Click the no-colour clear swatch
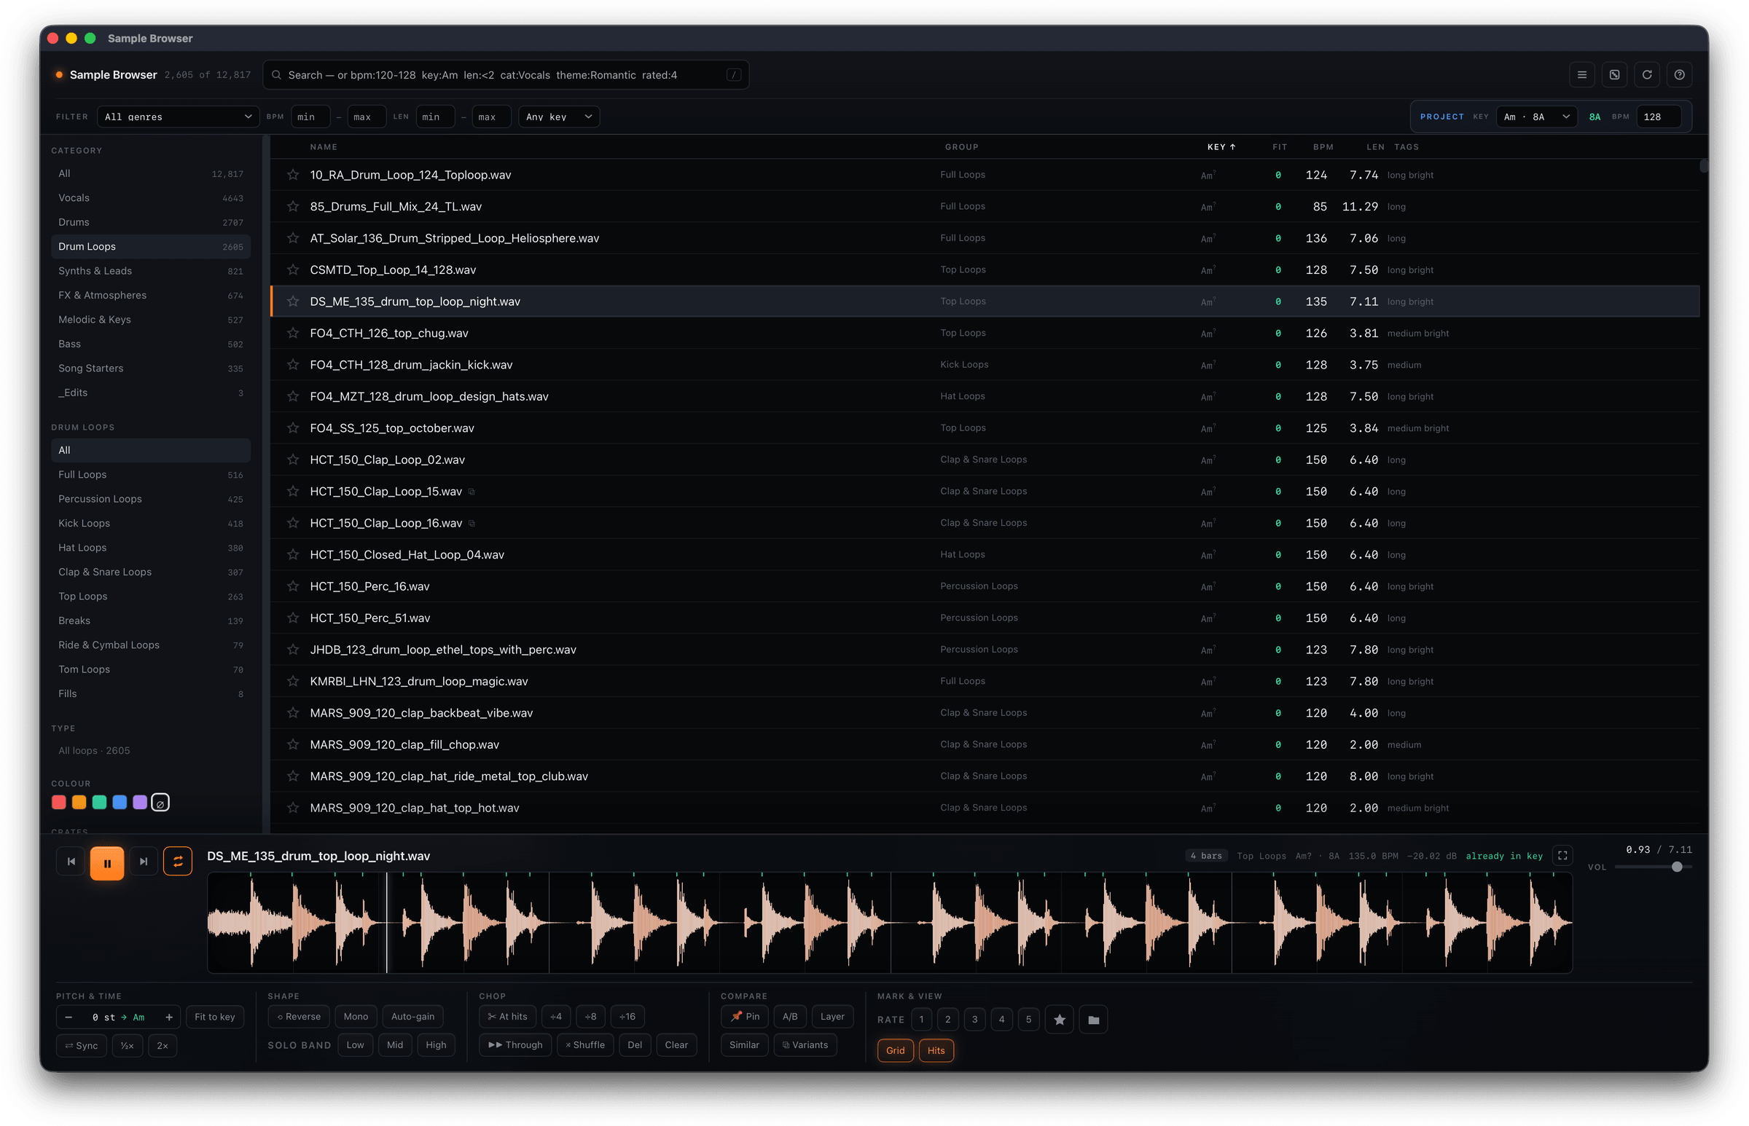This screenshot has width=1749, height=1126. click(x=160, y=803)
